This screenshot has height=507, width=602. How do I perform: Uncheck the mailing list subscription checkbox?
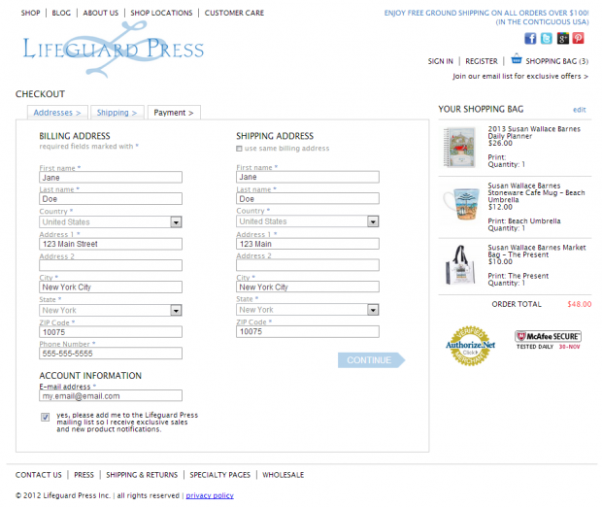tap(46, 417)
